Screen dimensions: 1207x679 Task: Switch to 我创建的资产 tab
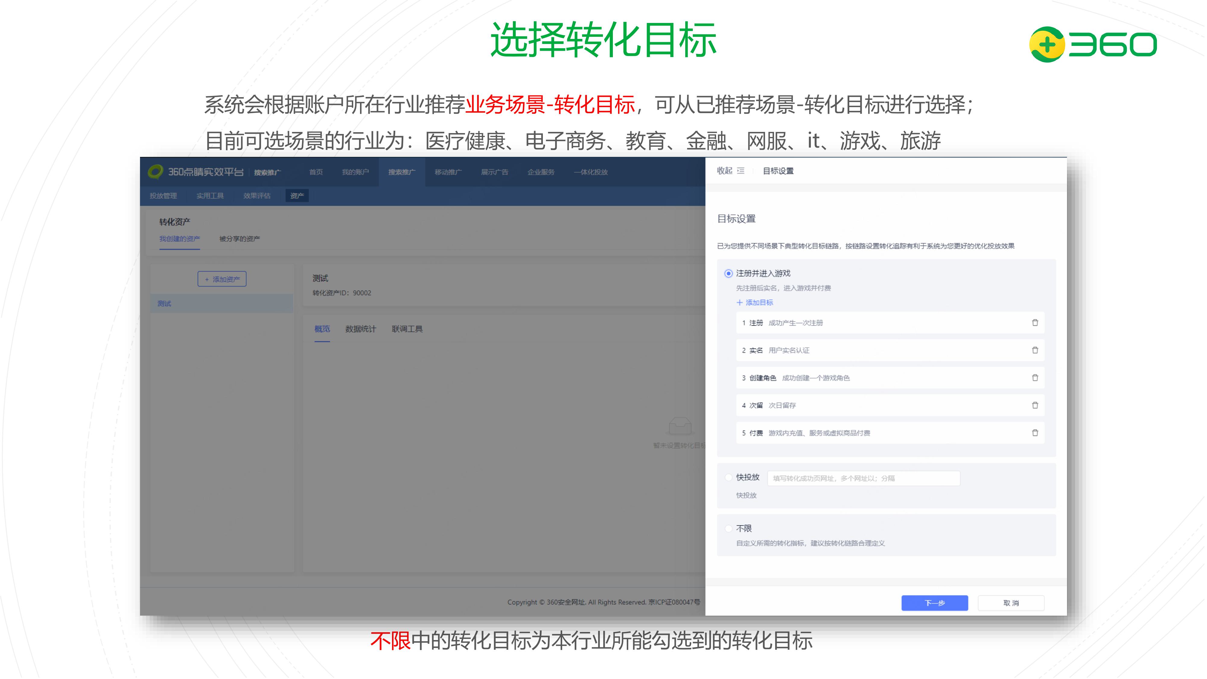(180, 238)
